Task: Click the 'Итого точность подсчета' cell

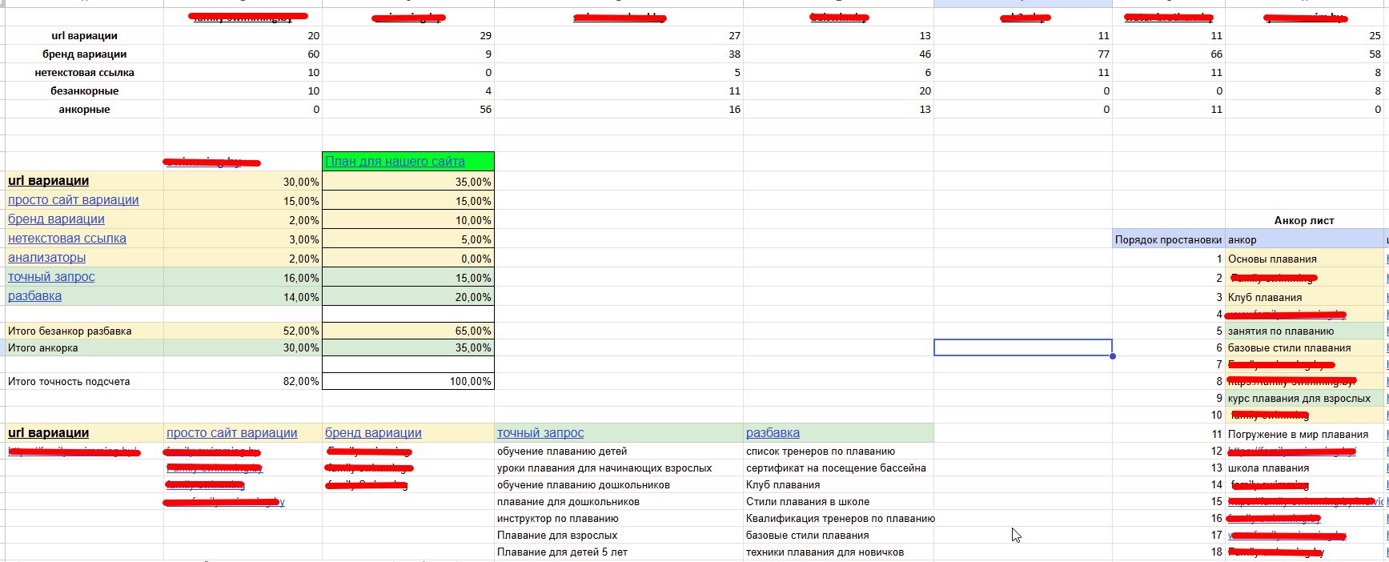Action: (69, 382)
